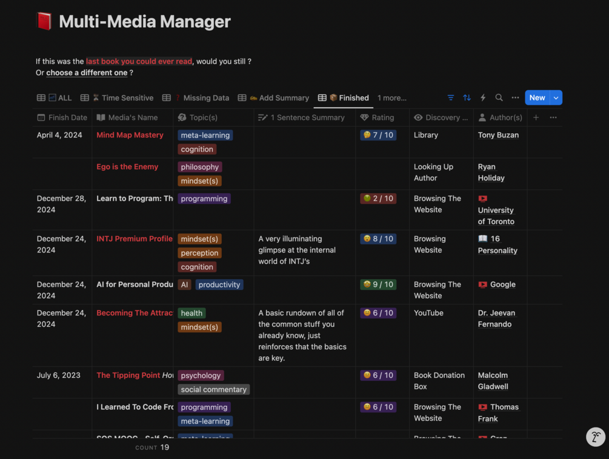
Task: Click eye icon in Discovery column header
Action: [418, 117]
